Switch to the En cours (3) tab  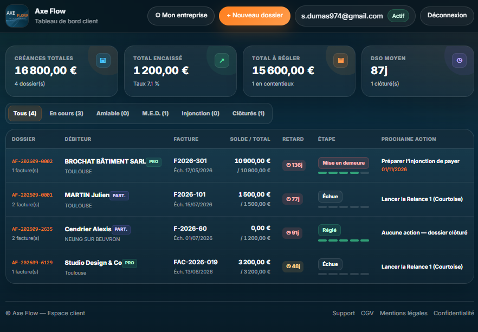coord(67,113)
